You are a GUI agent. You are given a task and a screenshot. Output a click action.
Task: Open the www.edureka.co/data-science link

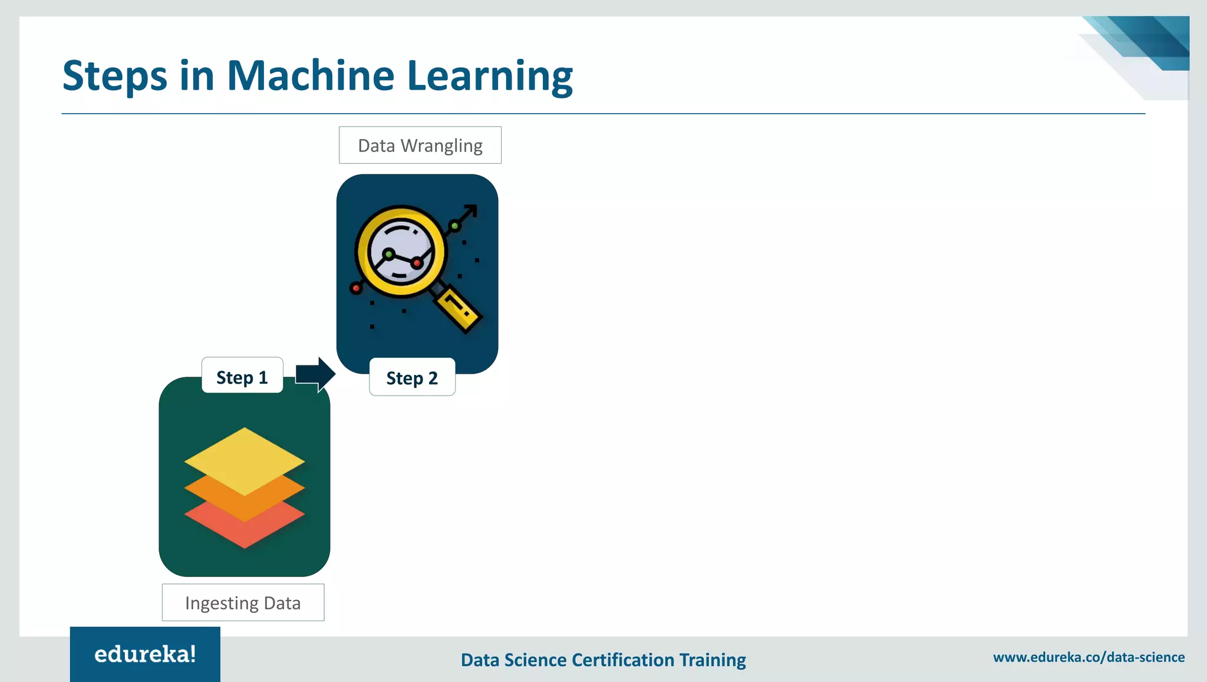coord(1089,657)
